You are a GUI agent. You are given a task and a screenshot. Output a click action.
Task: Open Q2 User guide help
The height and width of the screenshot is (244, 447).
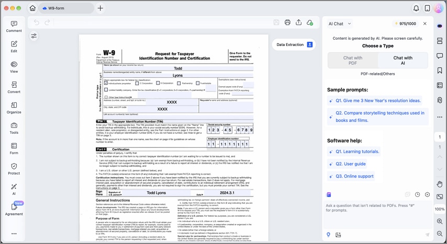pos(347,164)
